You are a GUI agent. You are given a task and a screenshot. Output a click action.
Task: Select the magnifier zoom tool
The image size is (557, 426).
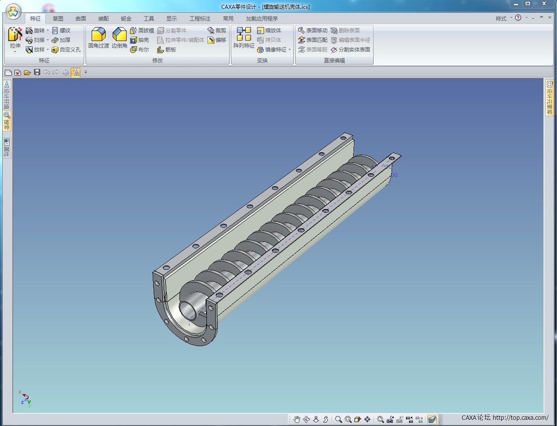pos(338,419)
